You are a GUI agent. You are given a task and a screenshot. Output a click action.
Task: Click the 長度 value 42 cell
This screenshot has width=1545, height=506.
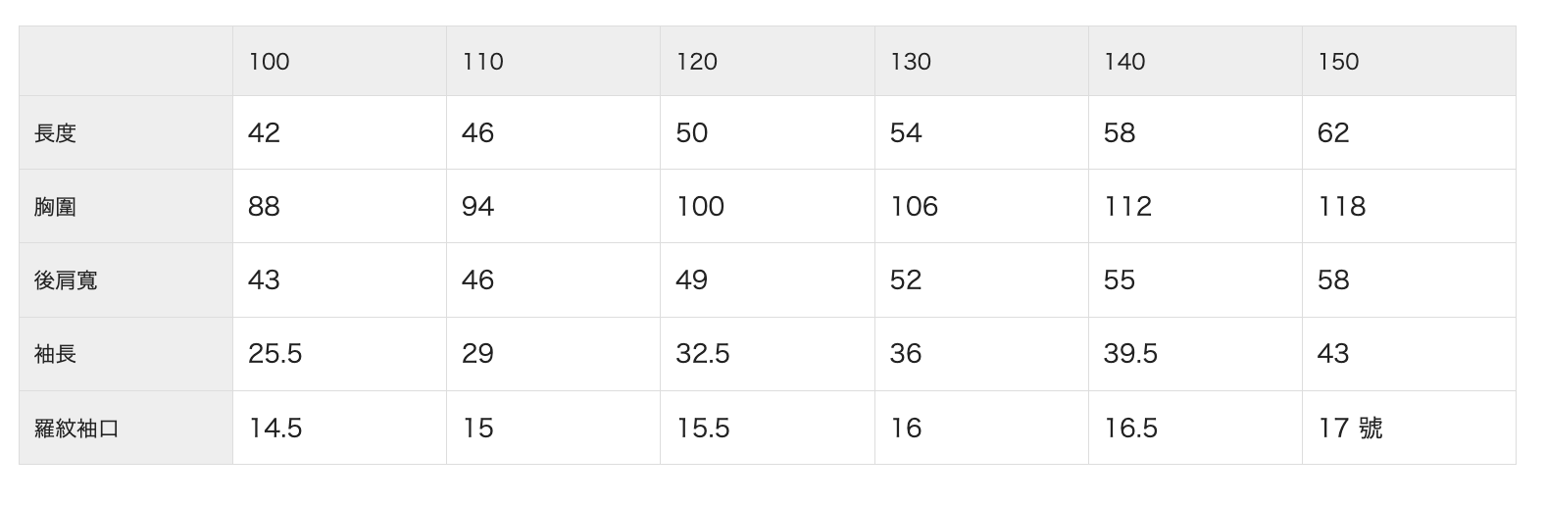pos(264,133)
